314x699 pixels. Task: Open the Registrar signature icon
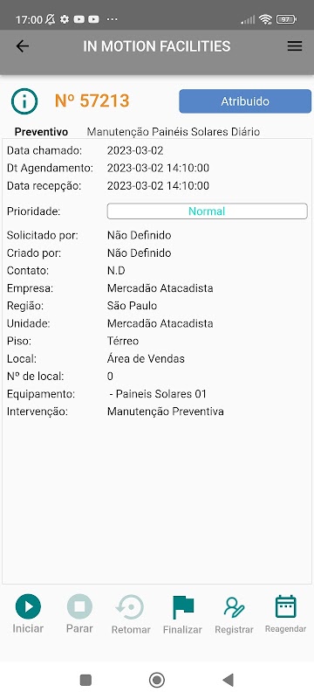234,607
